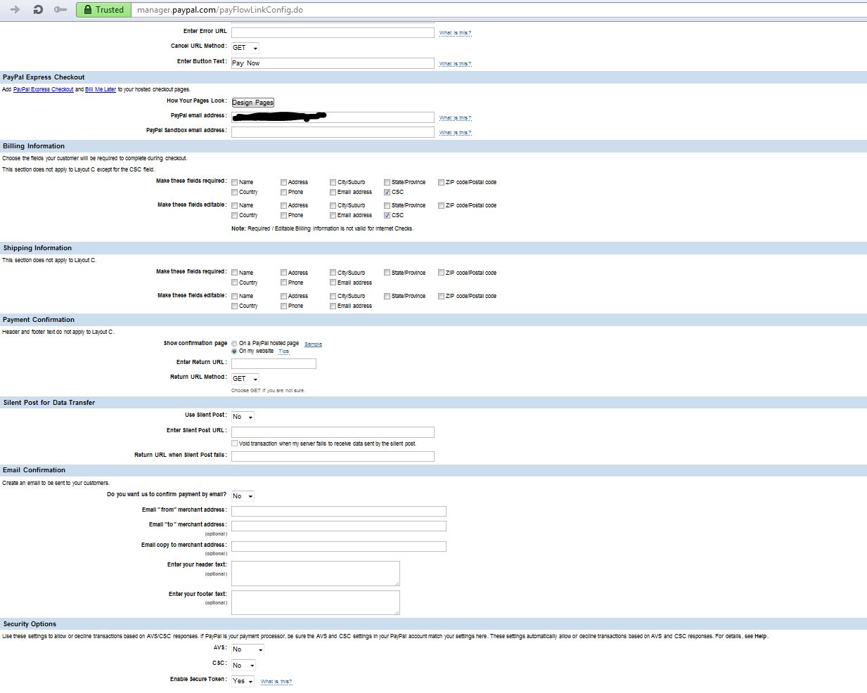Screen dimensions: 867x693
Task: Reload the page with the refresh icon
Action: point(38,9)
